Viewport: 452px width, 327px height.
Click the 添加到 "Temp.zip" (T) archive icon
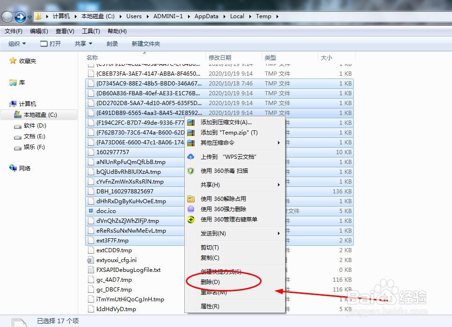tap(191, 133)
